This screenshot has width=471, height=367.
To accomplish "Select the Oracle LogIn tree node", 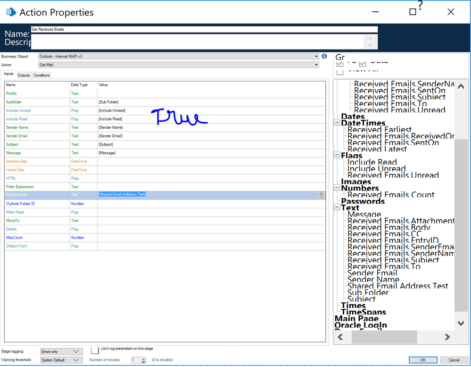I will (x=361, y=324).
